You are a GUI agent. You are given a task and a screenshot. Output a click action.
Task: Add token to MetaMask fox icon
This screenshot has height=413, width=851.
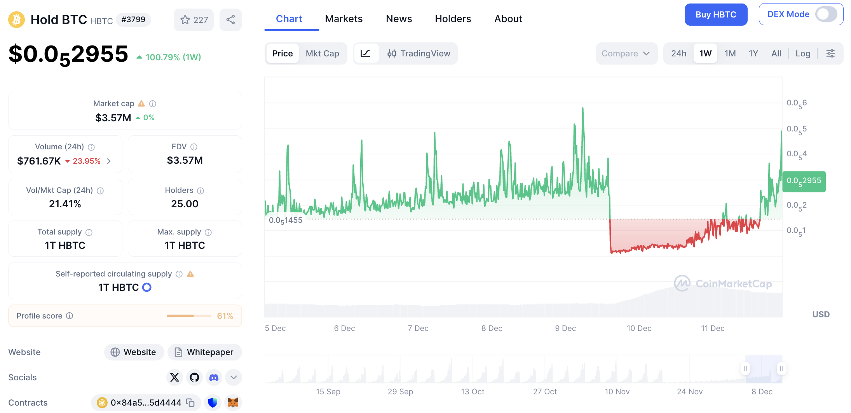tap(233, 402)
